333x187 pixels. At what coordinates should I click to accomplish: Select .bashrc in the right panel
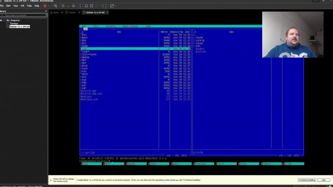point(200,49)
